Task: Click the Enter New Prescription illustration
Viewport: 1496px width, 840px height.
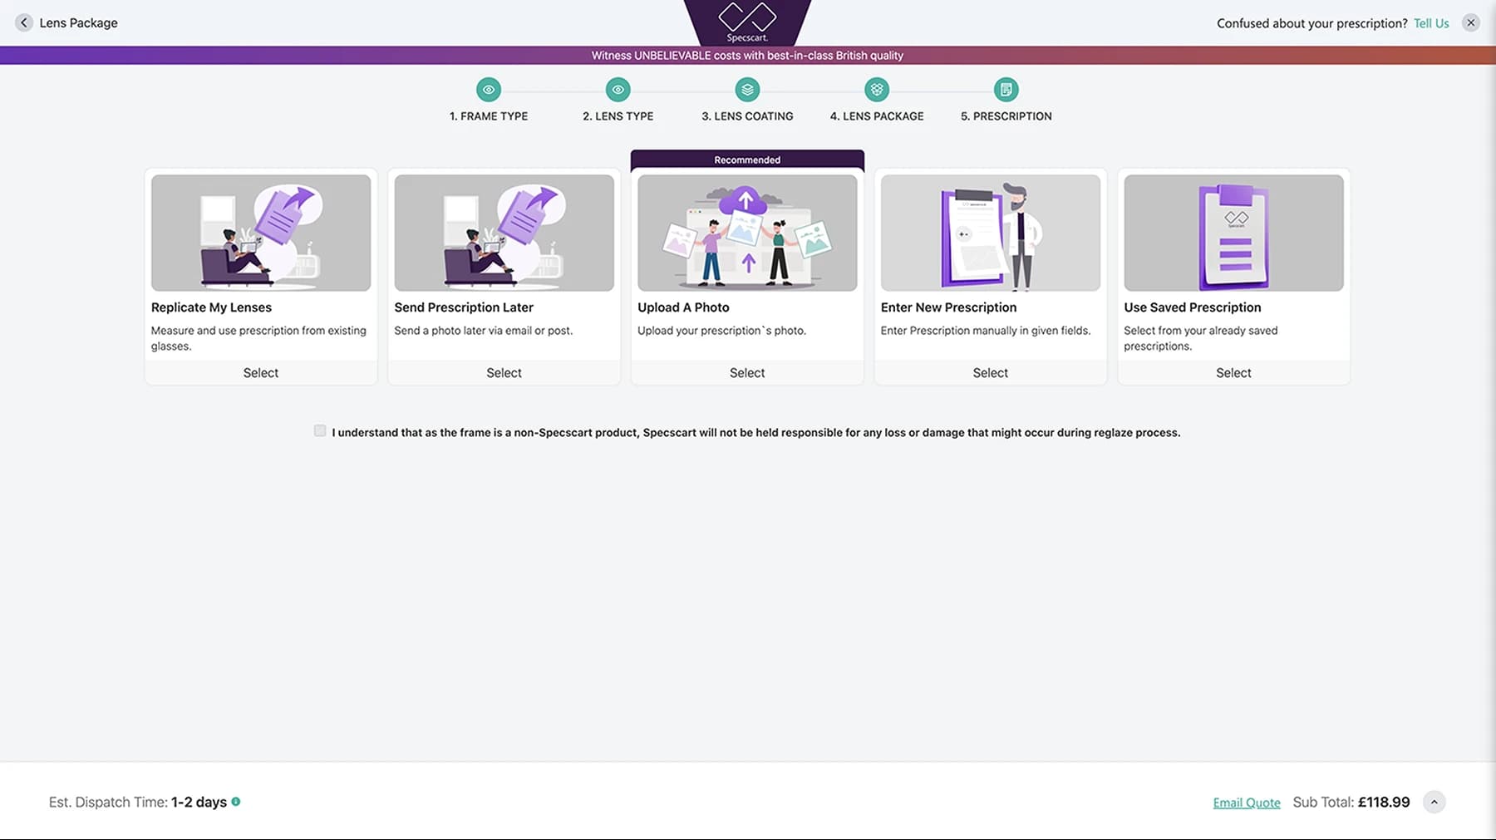Action: coord(990,233)
